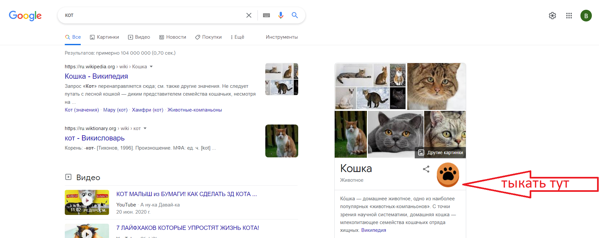Screen dimensions: 599x238
Task: Clear the search query with the X icon
Action: pos(249,15)
